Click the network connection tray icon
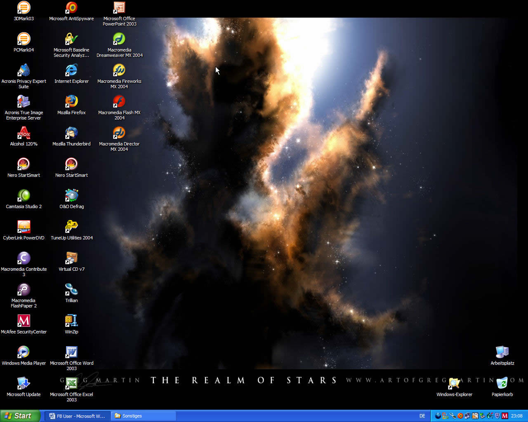The image size is (528, 422). tap(467, 416)
